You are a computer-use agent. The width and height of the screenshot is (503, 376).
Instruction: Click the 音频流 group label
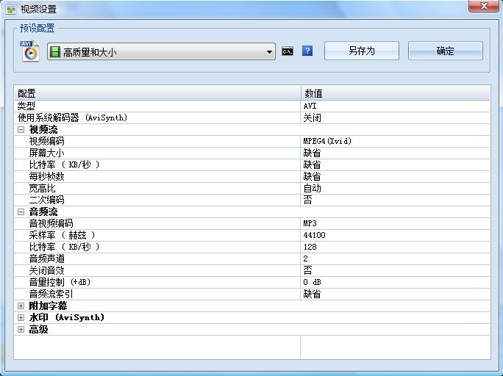43,211
